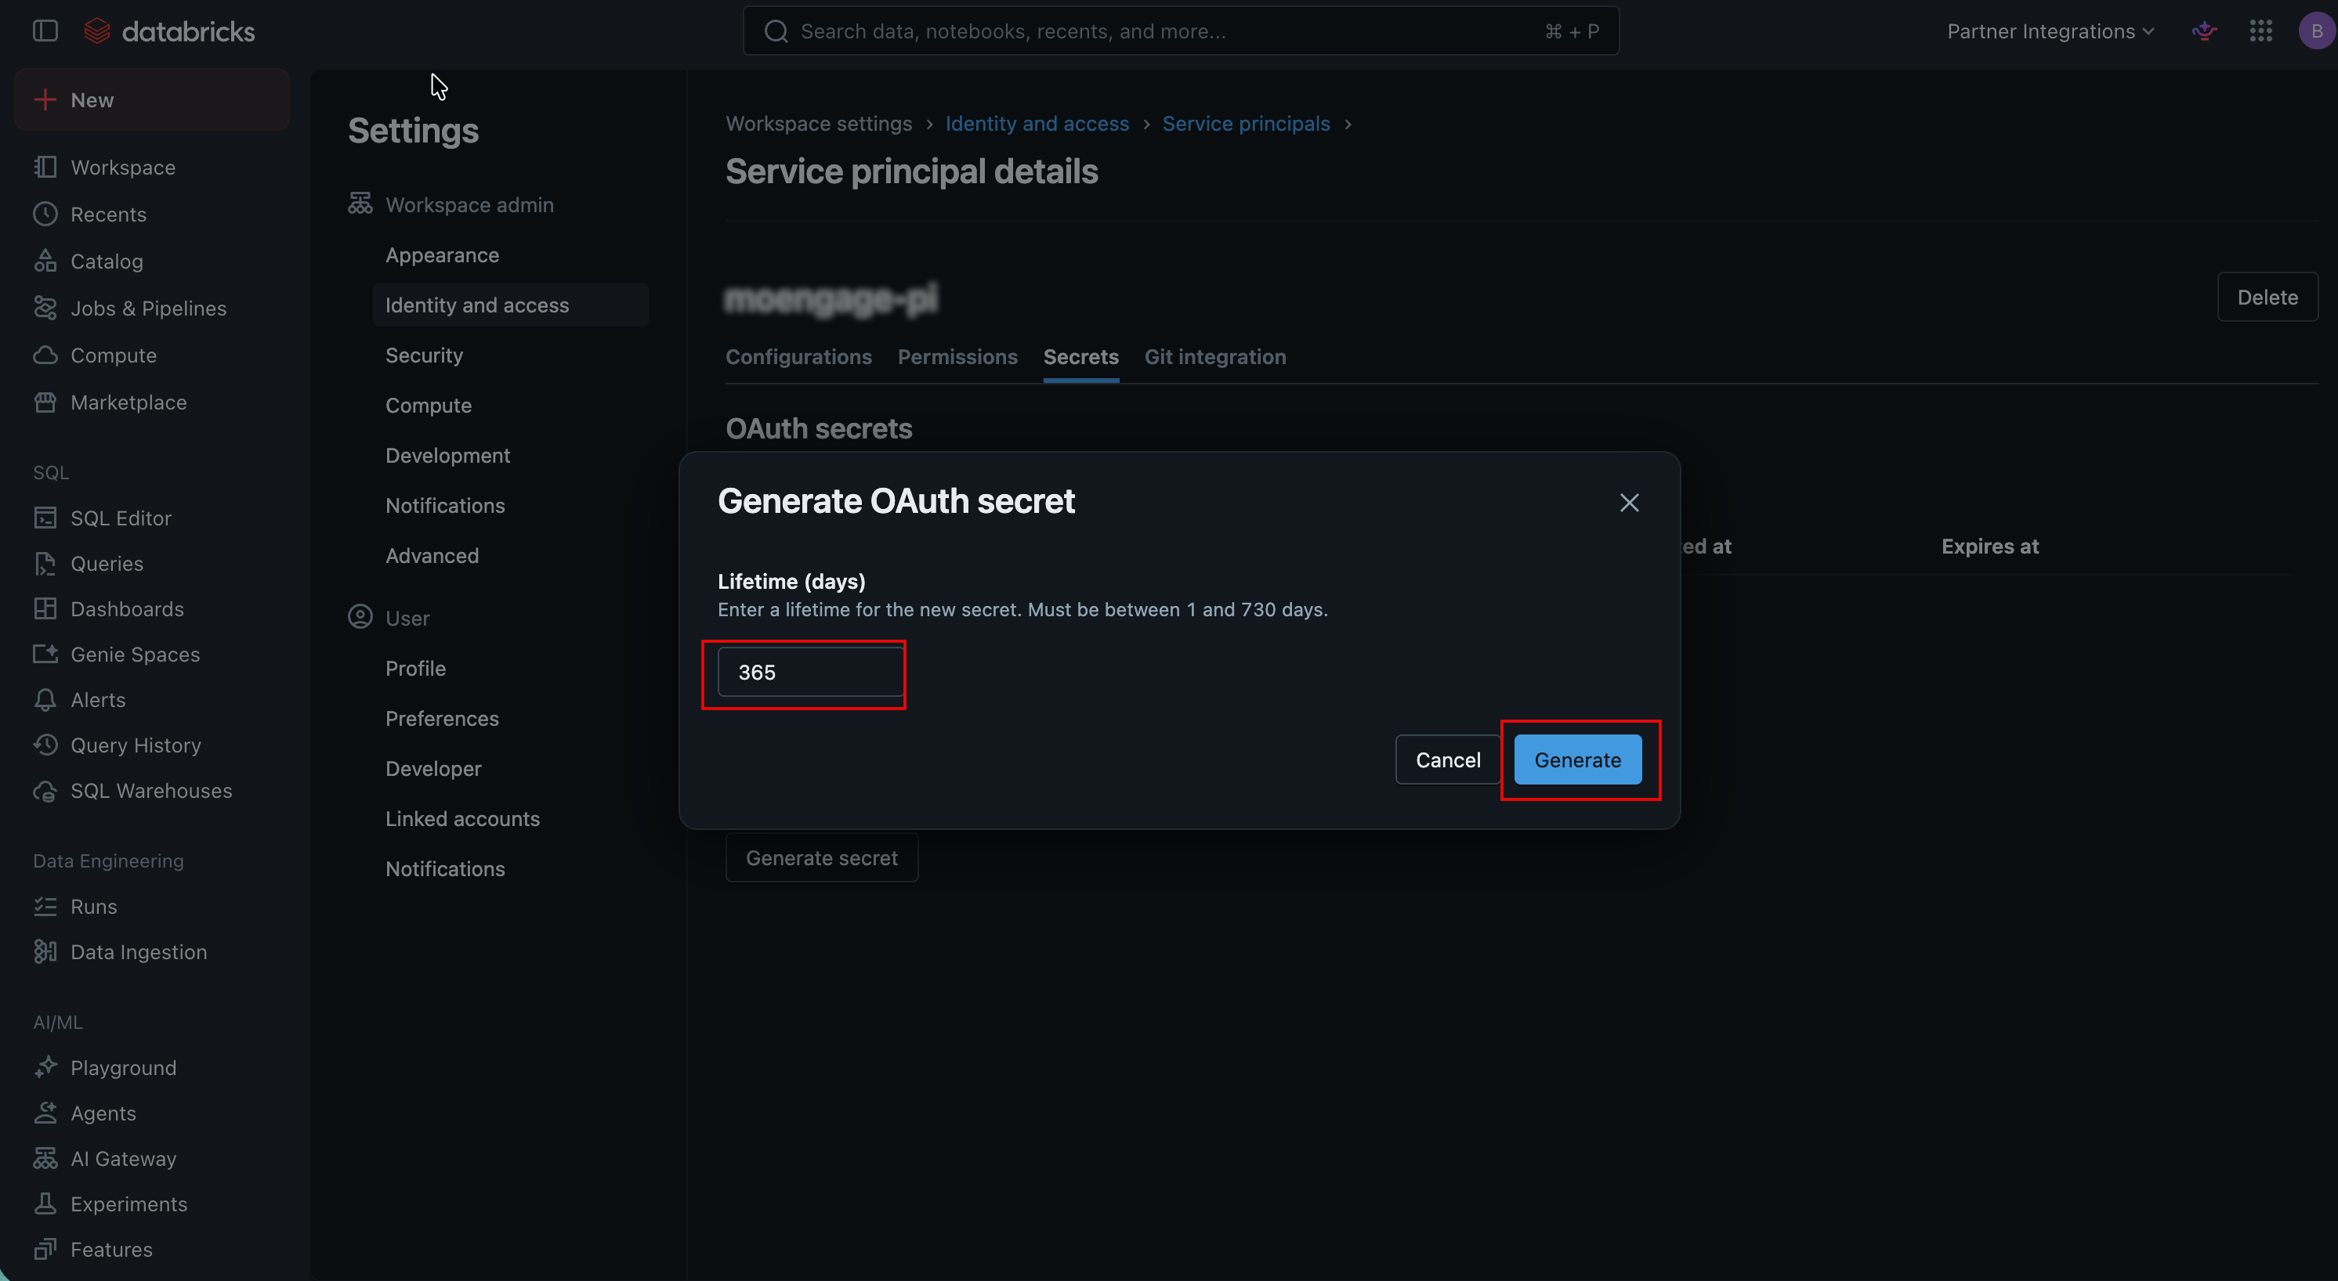This screenshot has height=1281, width=2338.
Task: Click the search magnifier icon
Action: coord(776,32)
